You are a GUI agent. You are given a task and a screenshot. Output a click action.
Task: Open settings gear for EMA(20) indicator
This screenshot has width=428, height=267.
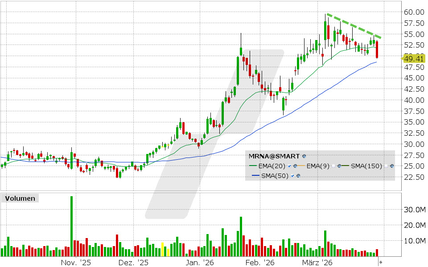(295, 166)
